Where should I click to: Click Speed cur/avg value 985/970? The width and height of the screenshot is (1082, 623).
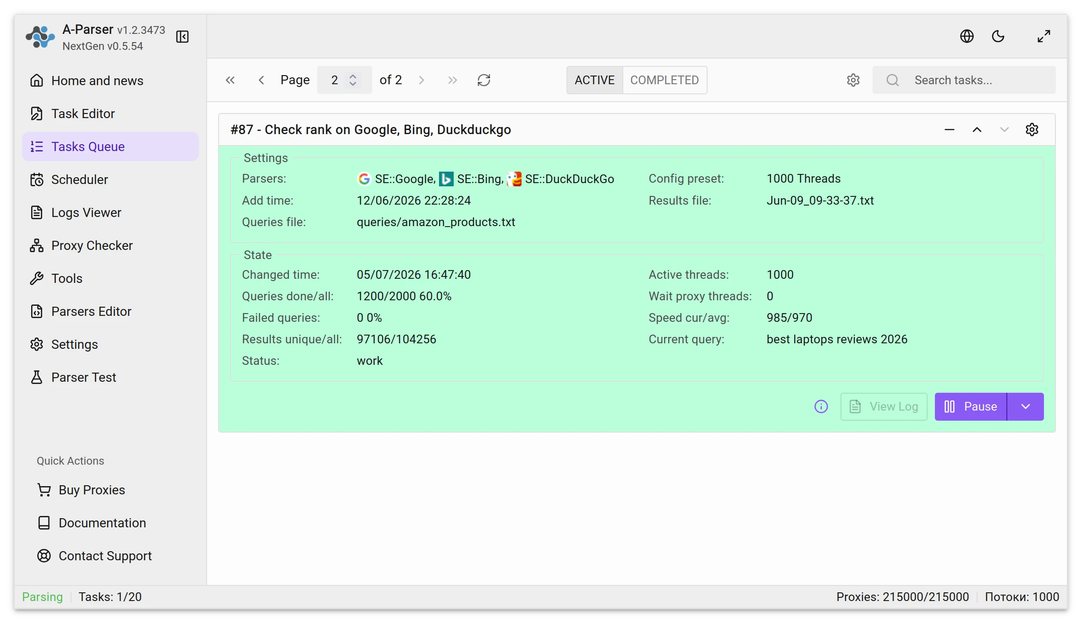pyautogui.click(x=789, y=318)
